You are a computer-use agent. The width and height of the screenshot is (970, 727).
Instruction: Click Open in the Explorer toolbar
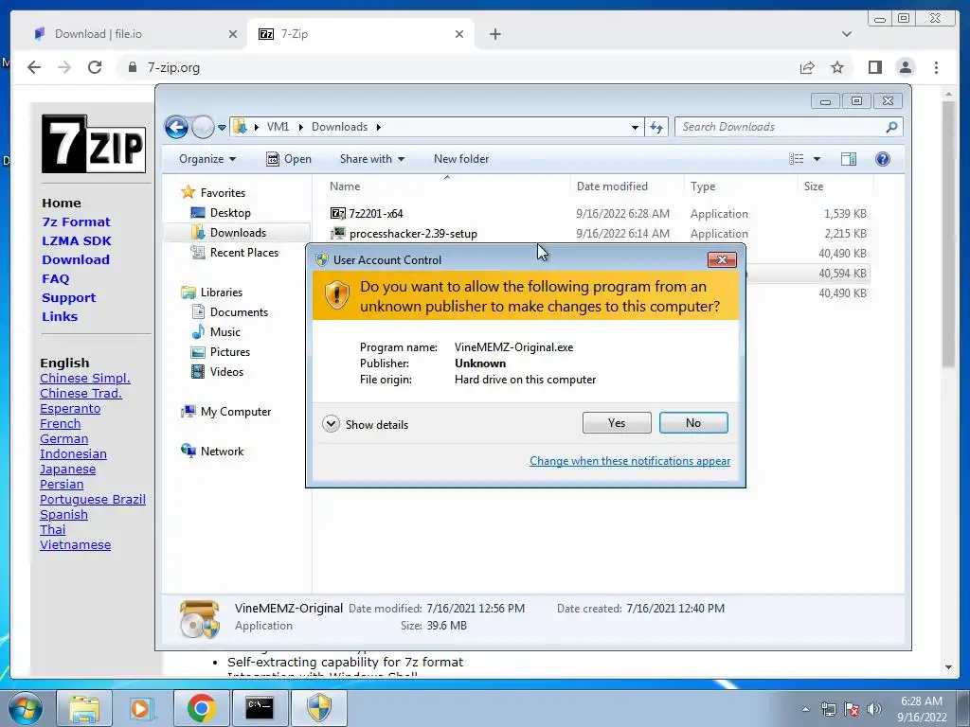point(289,159)
